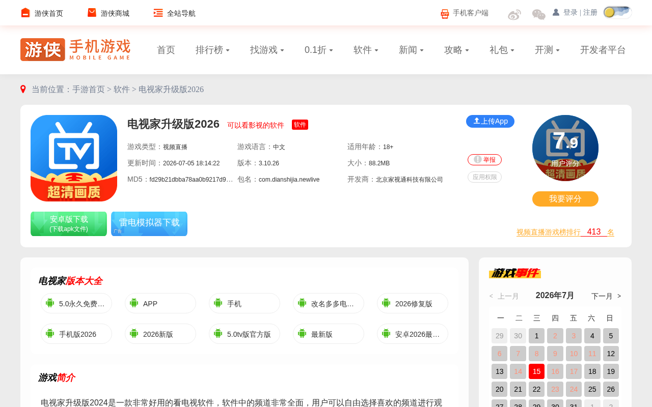Open the 应用权限 permissions button
This screenshot has height=407, width=652.
click(x=484, y=177)
